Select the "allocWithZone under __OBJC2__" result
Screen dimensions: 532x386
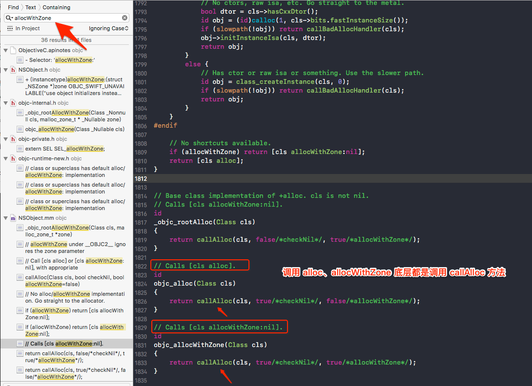click(x=75, y=248)
